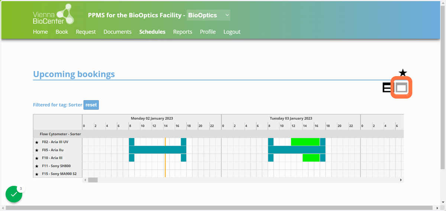Select the window layout view icon

(401, 88)
